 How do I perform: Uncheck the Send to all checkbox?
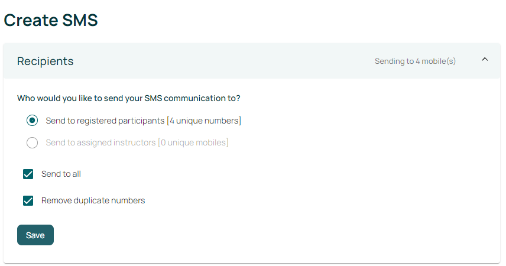(x=28, y=174)
